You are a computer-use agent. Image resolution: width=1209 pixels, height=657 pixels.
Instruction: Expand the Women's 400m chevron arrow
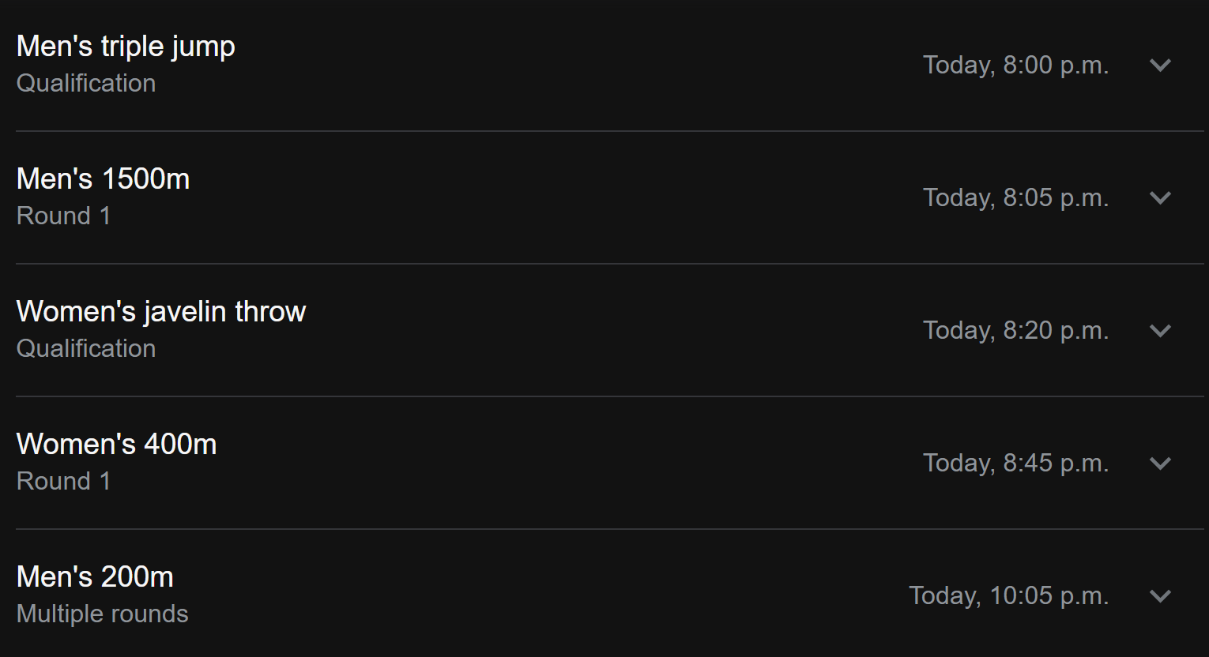pos(1160,463)
